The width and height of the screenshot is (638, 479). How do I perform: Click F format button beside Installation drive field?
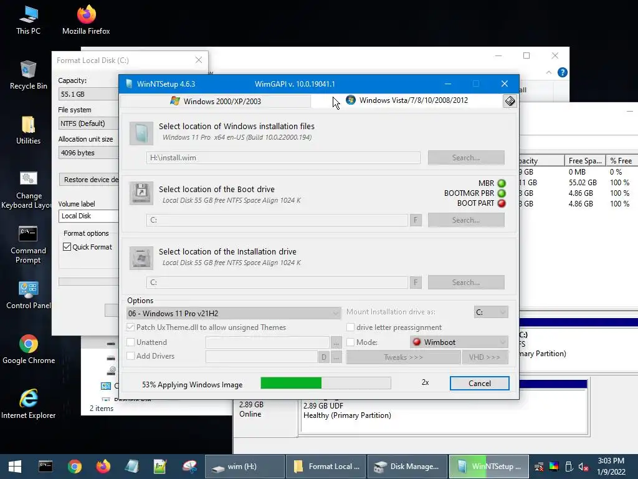(x=416, y=283)
